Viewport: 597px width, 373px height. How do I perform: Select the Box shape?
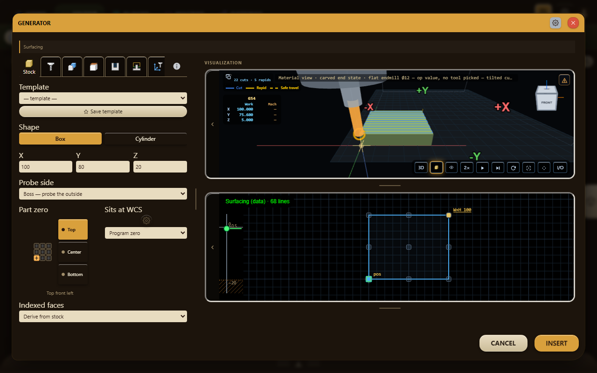click(x=60, y=139)
